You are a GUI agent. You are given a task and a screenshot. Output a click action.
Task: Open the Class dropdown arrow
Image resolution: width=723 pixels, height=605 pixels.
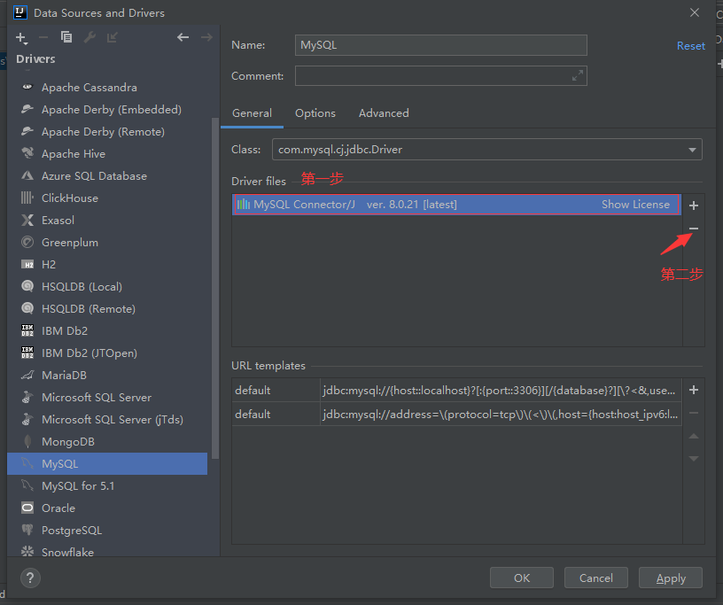point(692,150)
